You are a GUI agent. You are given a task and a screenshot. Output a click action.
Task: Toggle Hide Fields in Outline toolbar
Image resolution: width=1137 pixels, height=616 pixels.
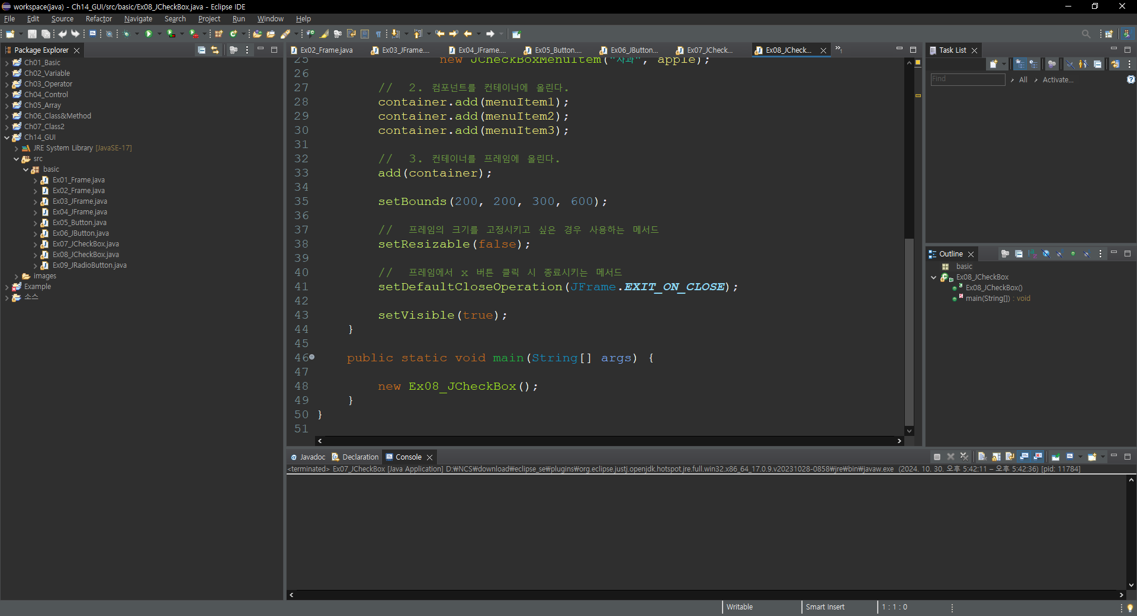coord(1046,254)
